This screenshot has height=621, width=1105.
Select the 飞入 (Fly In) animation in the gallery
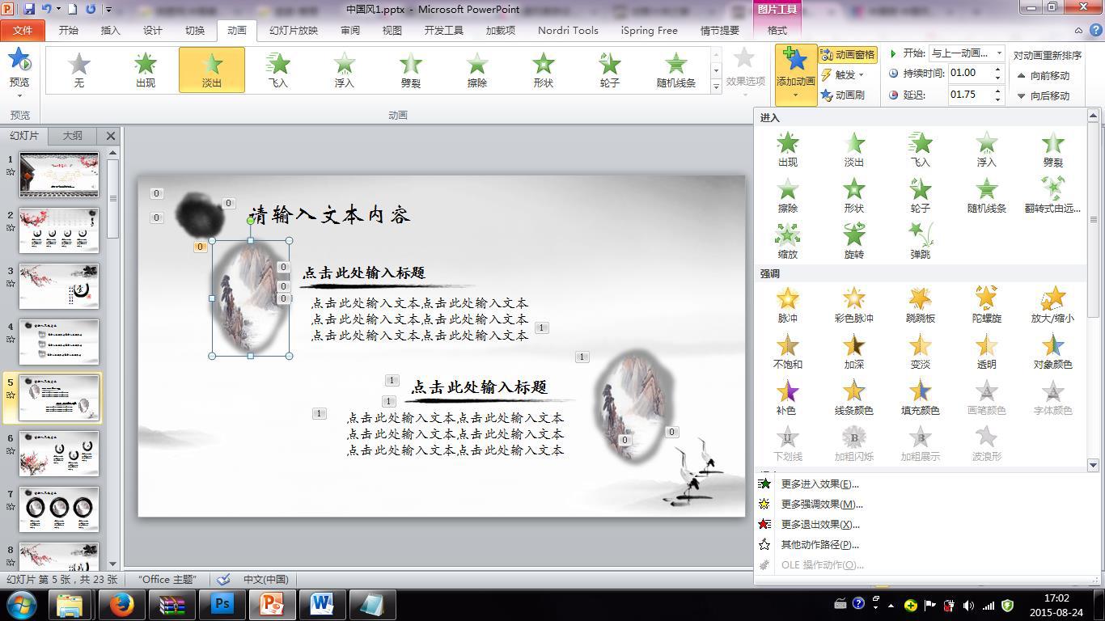click(278, 69)
